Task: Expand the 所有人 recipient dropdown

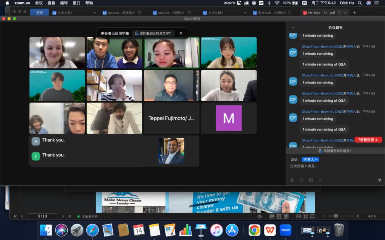Action: [x=310, y=159]
